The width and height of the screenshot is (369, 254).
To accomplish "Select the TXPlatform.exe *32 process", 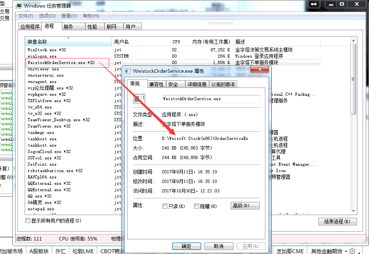I will (x=49, y=101).
